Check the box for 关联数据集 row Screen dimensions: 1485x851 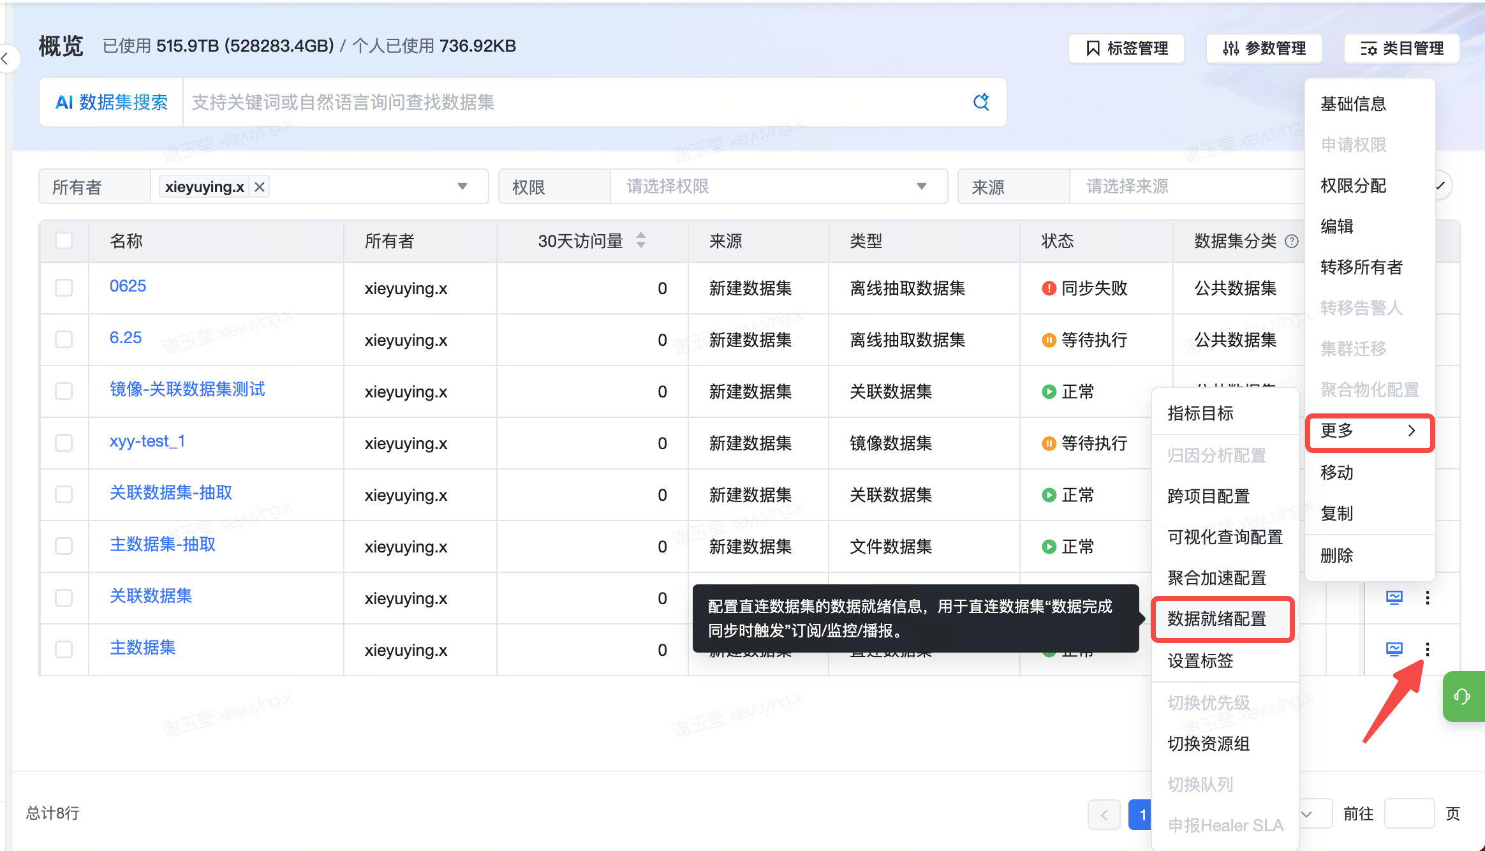[x=64, y=598]
